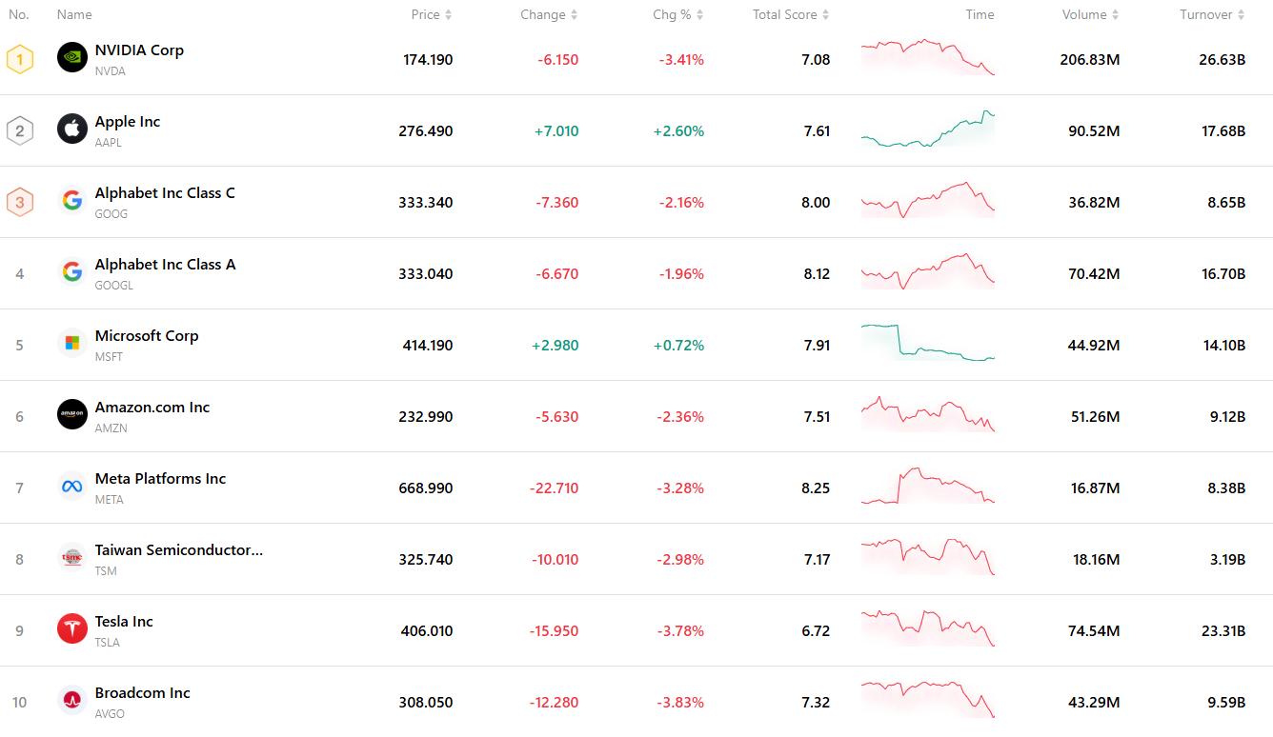Viewport: 1273px width, 737px height.
Task: Click the NVIDIA Corp logo icon
Action: tap(72, 58)
